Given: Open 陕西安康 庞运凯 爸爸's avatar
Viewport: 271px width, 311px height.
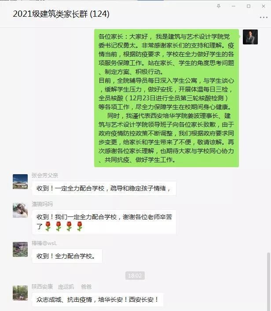Looking at the screenshot, I should 20,293.
